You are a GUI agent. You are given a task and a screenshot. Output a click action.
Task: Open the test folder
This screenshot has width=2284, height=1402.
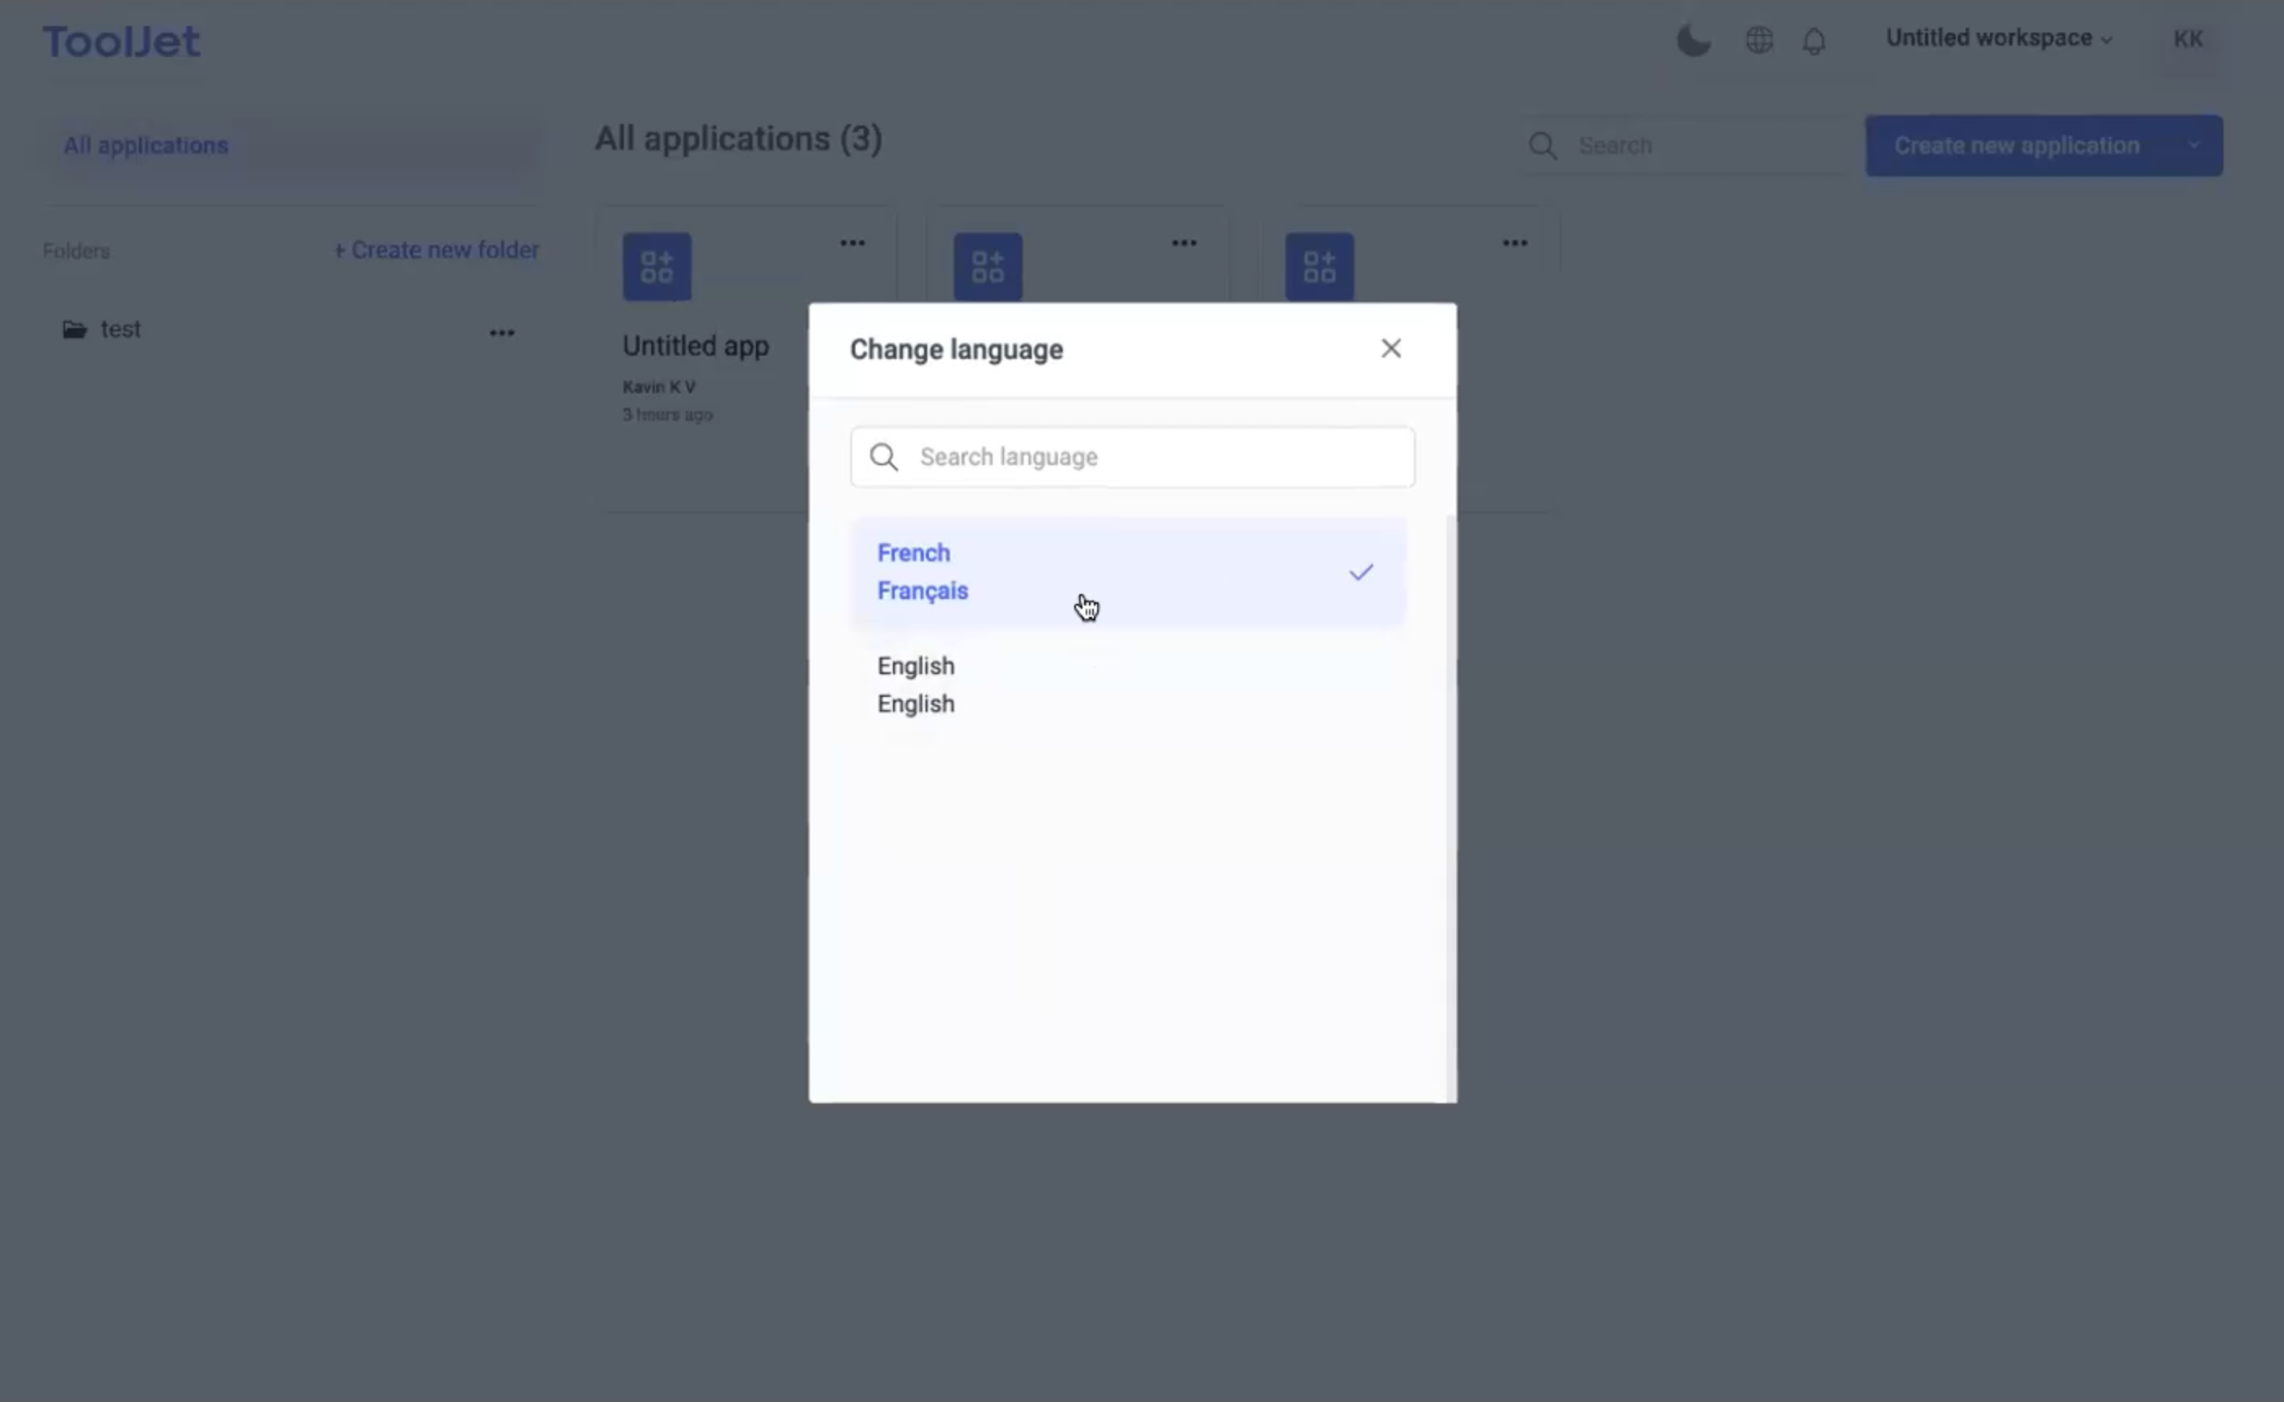tap(120, 329)
